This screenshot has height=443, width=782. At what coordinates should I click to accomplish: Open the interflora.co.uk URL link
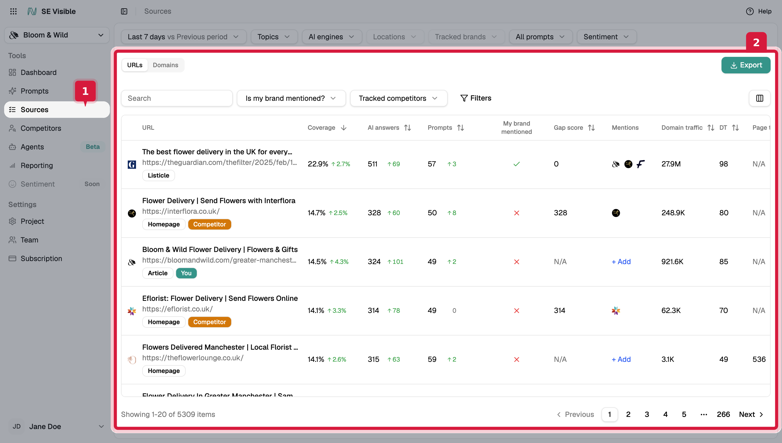pyautogui.click(x=181, y=211)
